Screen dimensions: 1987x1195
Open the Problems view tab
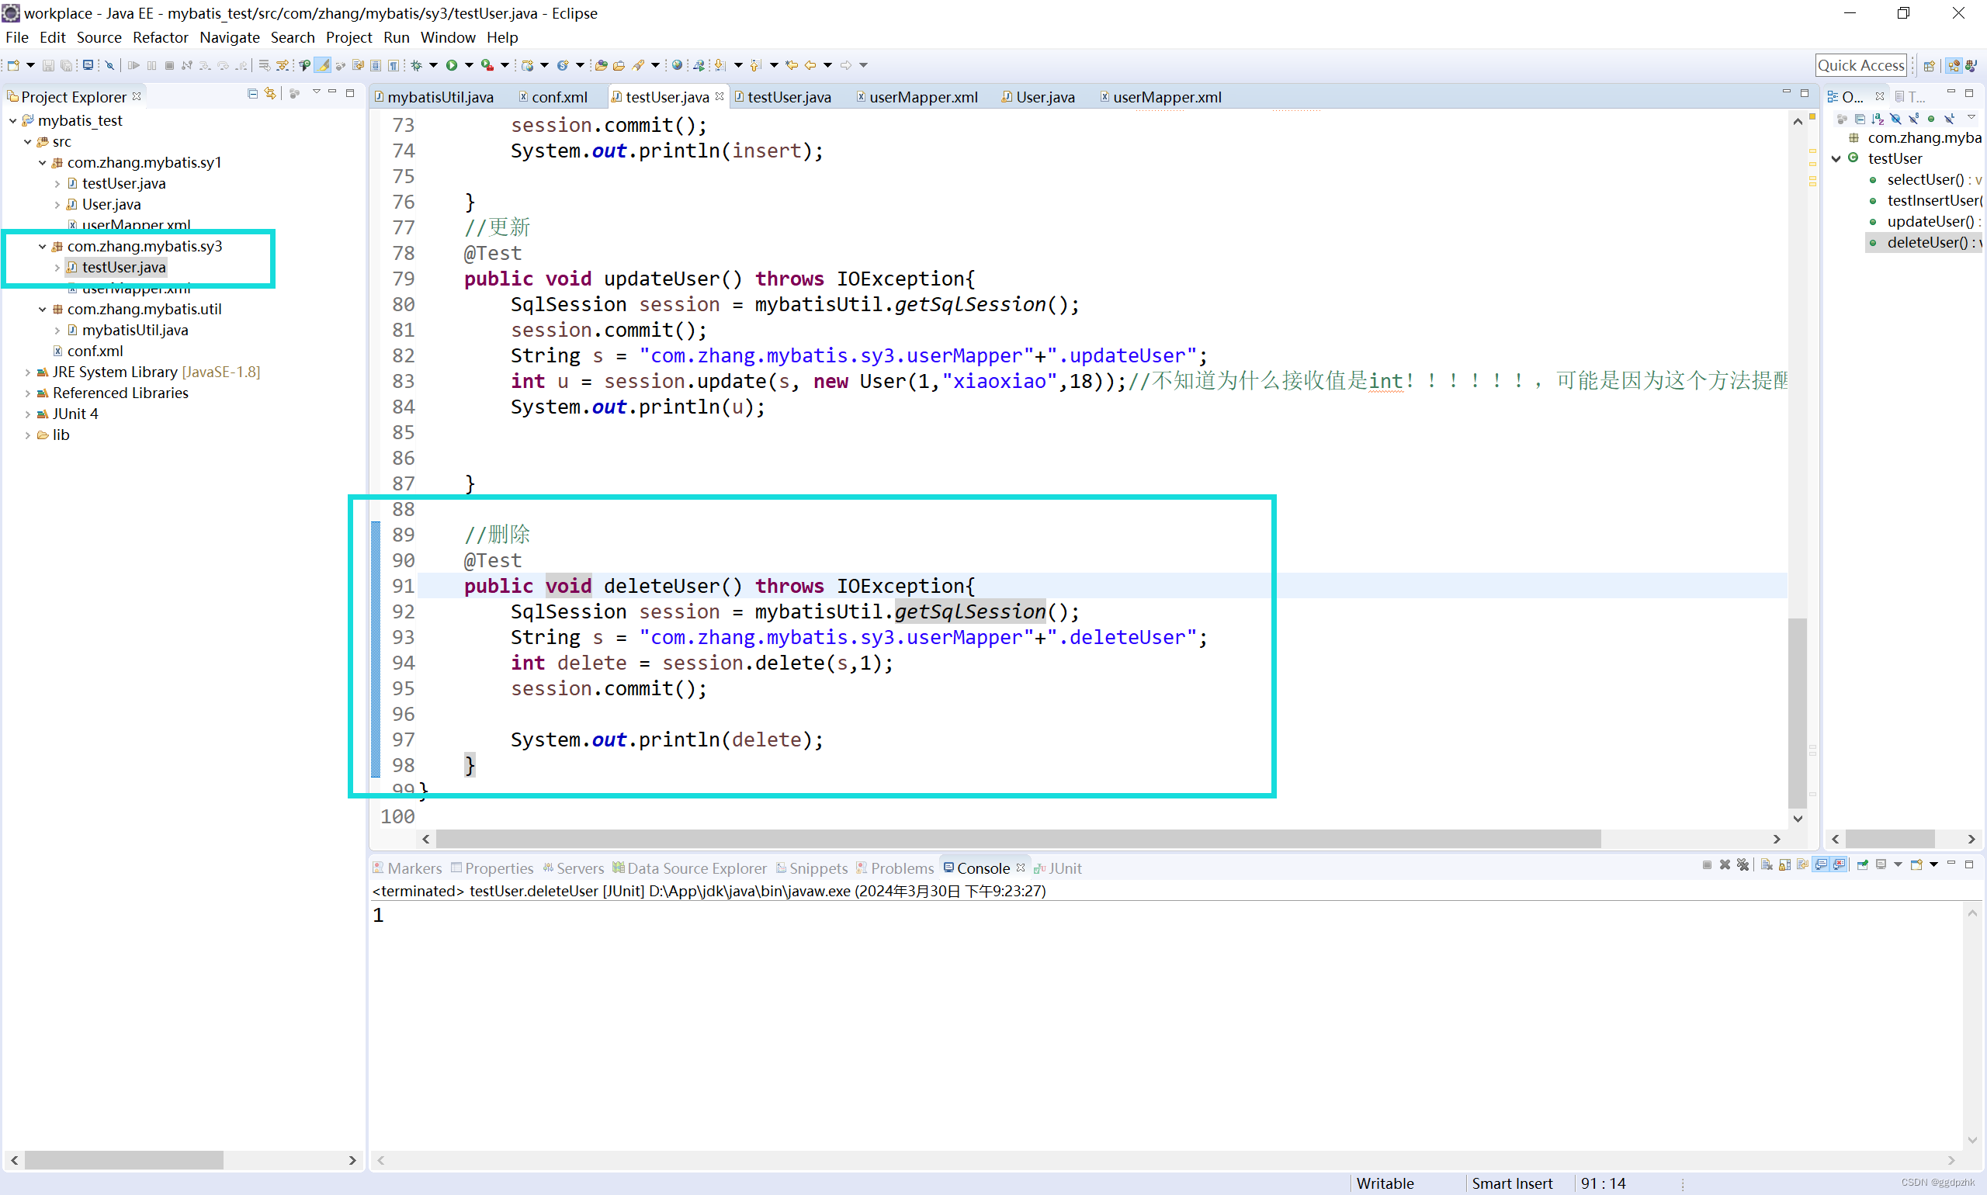(x=895, y=868)
